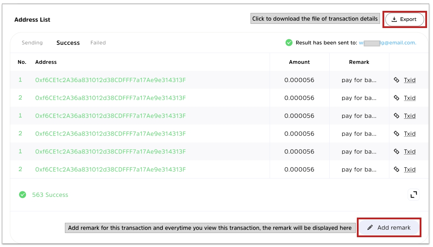The image size is (433, 247).
Task: Click the chain link icon in fifth row
Action: (x=397, y=151)
